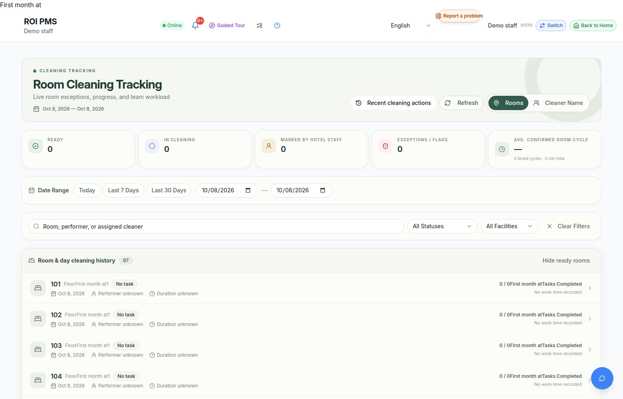
Task: Open Recent cleaning actions
Action: pyautogui.click(x=393, y=103)
